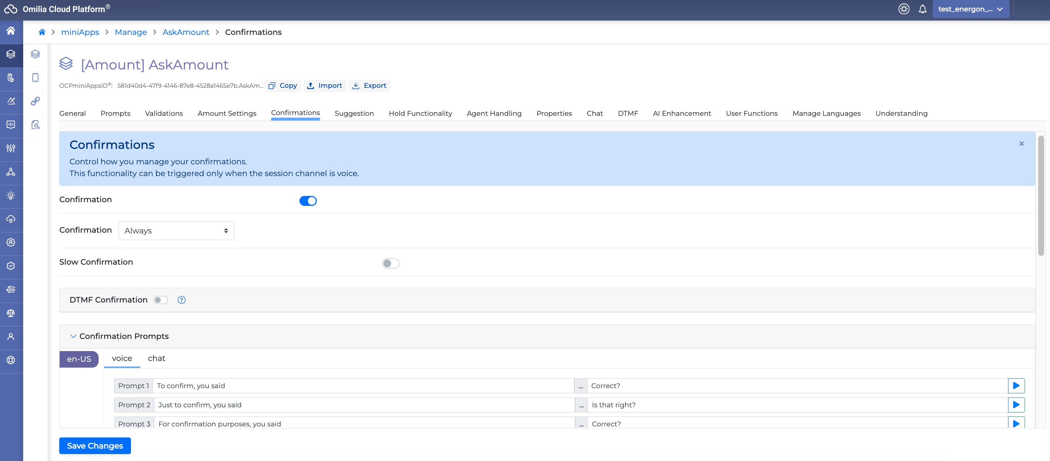Enable the Slow Confirmation toggle
The width and height of the screenshot is (1050, 461).
pos(390,264)
